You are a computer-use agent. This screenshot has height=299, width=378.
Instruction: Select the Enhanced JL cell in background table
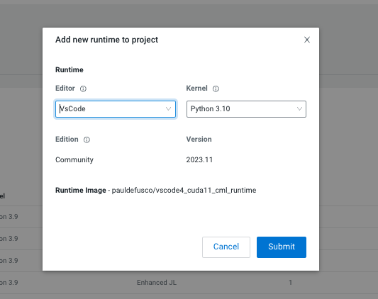[x=157, y=283]
